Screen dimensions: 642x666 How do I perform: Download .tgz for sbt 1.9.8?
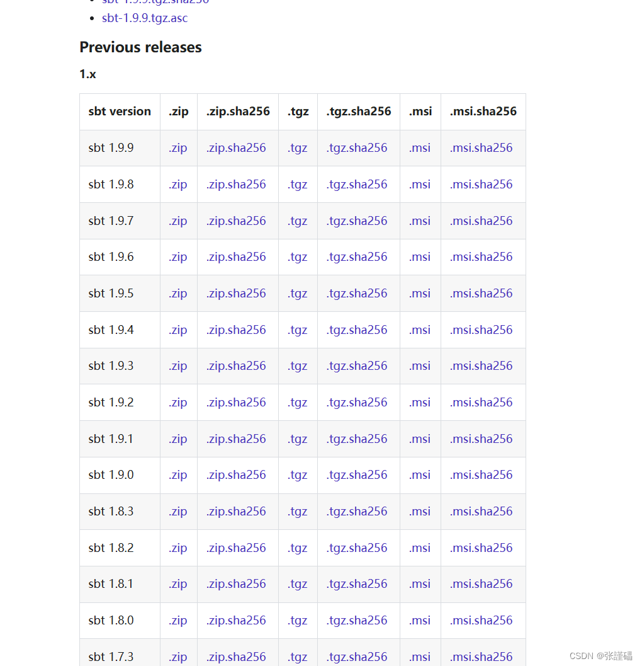tap(298, 185)
